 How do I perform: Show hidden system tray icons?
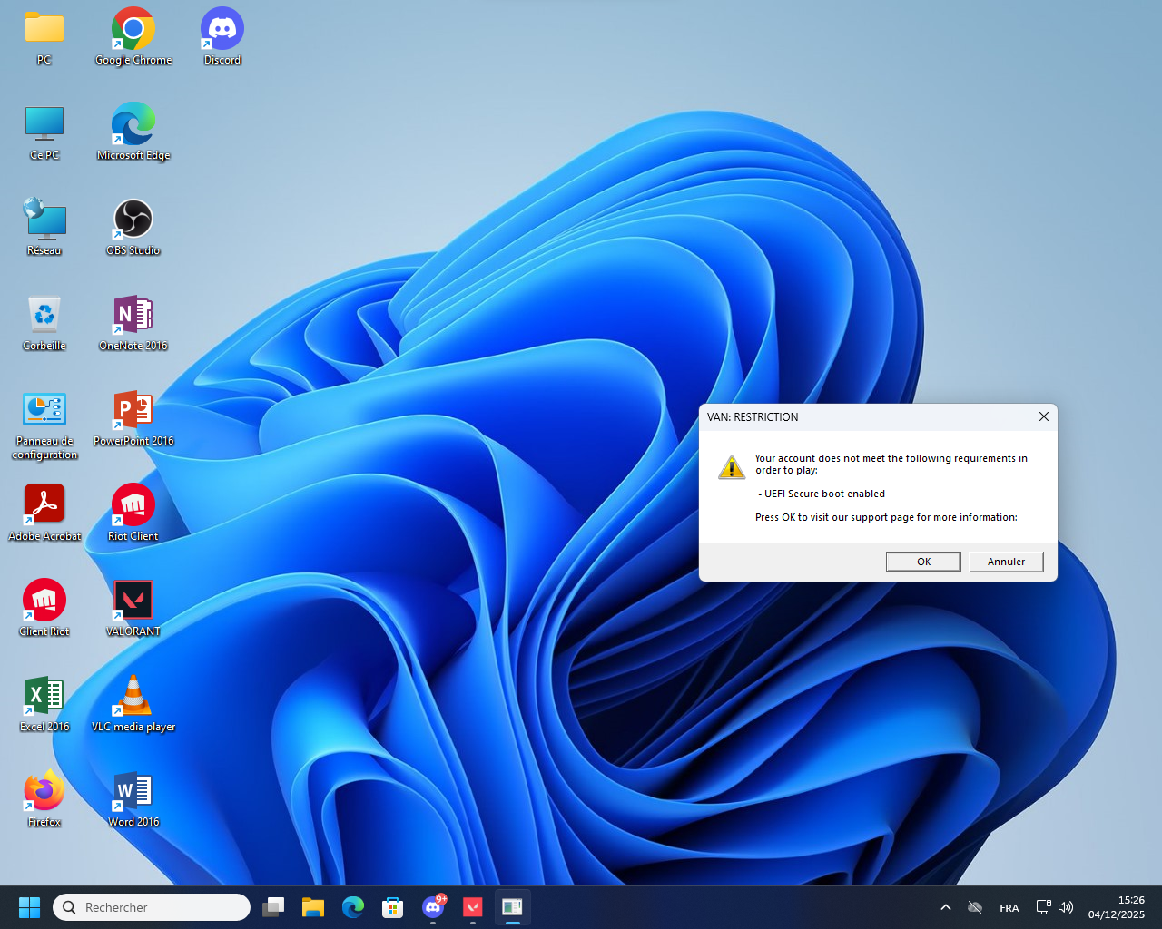coord(946,907)
